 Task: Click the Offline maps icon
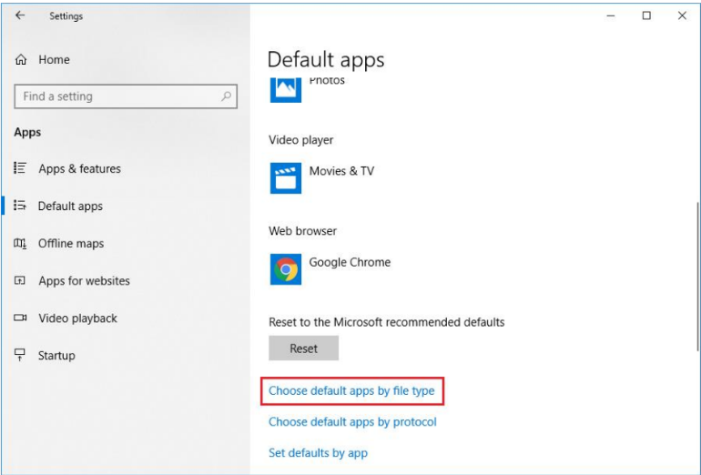[x=20, y=244]
